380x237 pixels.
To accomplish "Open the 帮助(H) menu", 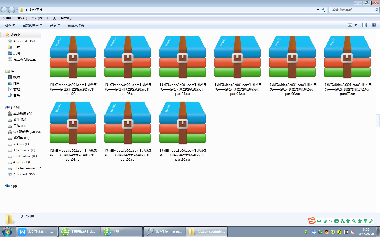I will click(66, 18).
